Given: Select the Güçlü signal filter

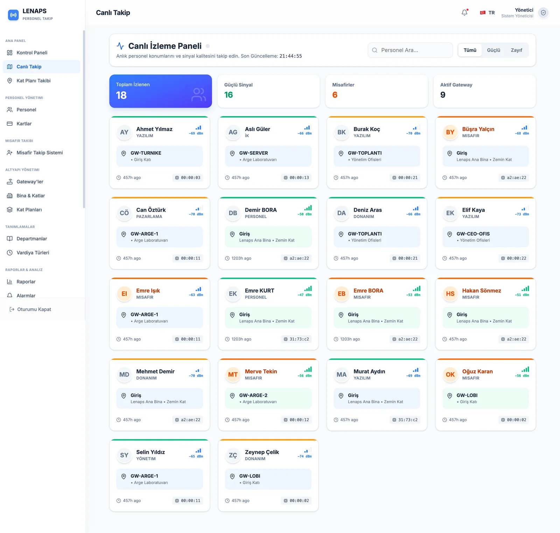Looking at the screenshot, I should tap(493, 50).
